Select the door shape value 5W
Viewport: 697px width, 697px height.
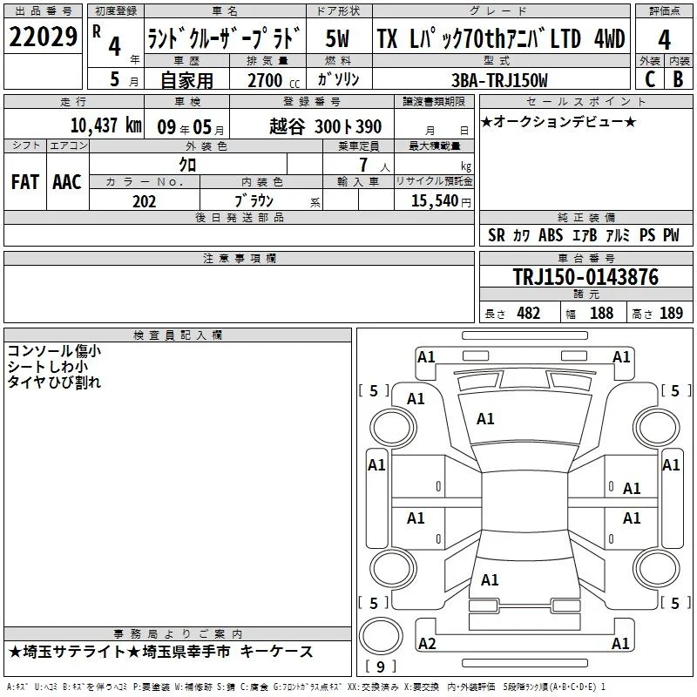[x=337, y=38]
